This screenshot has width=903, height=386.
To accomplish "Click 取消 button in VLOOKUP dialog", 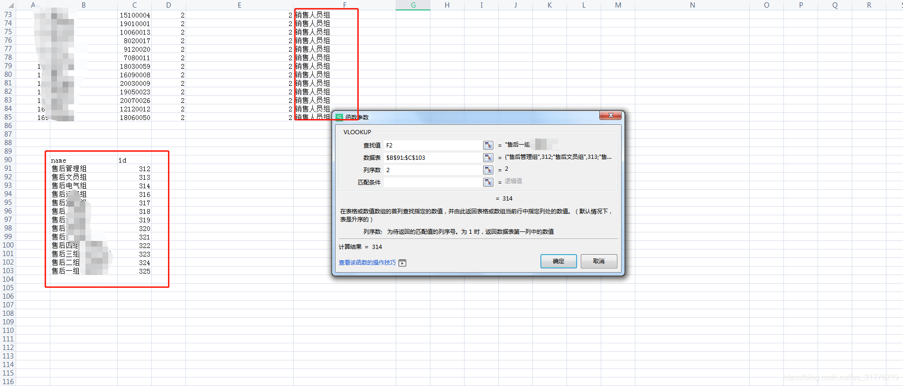I will coord(599,261).
